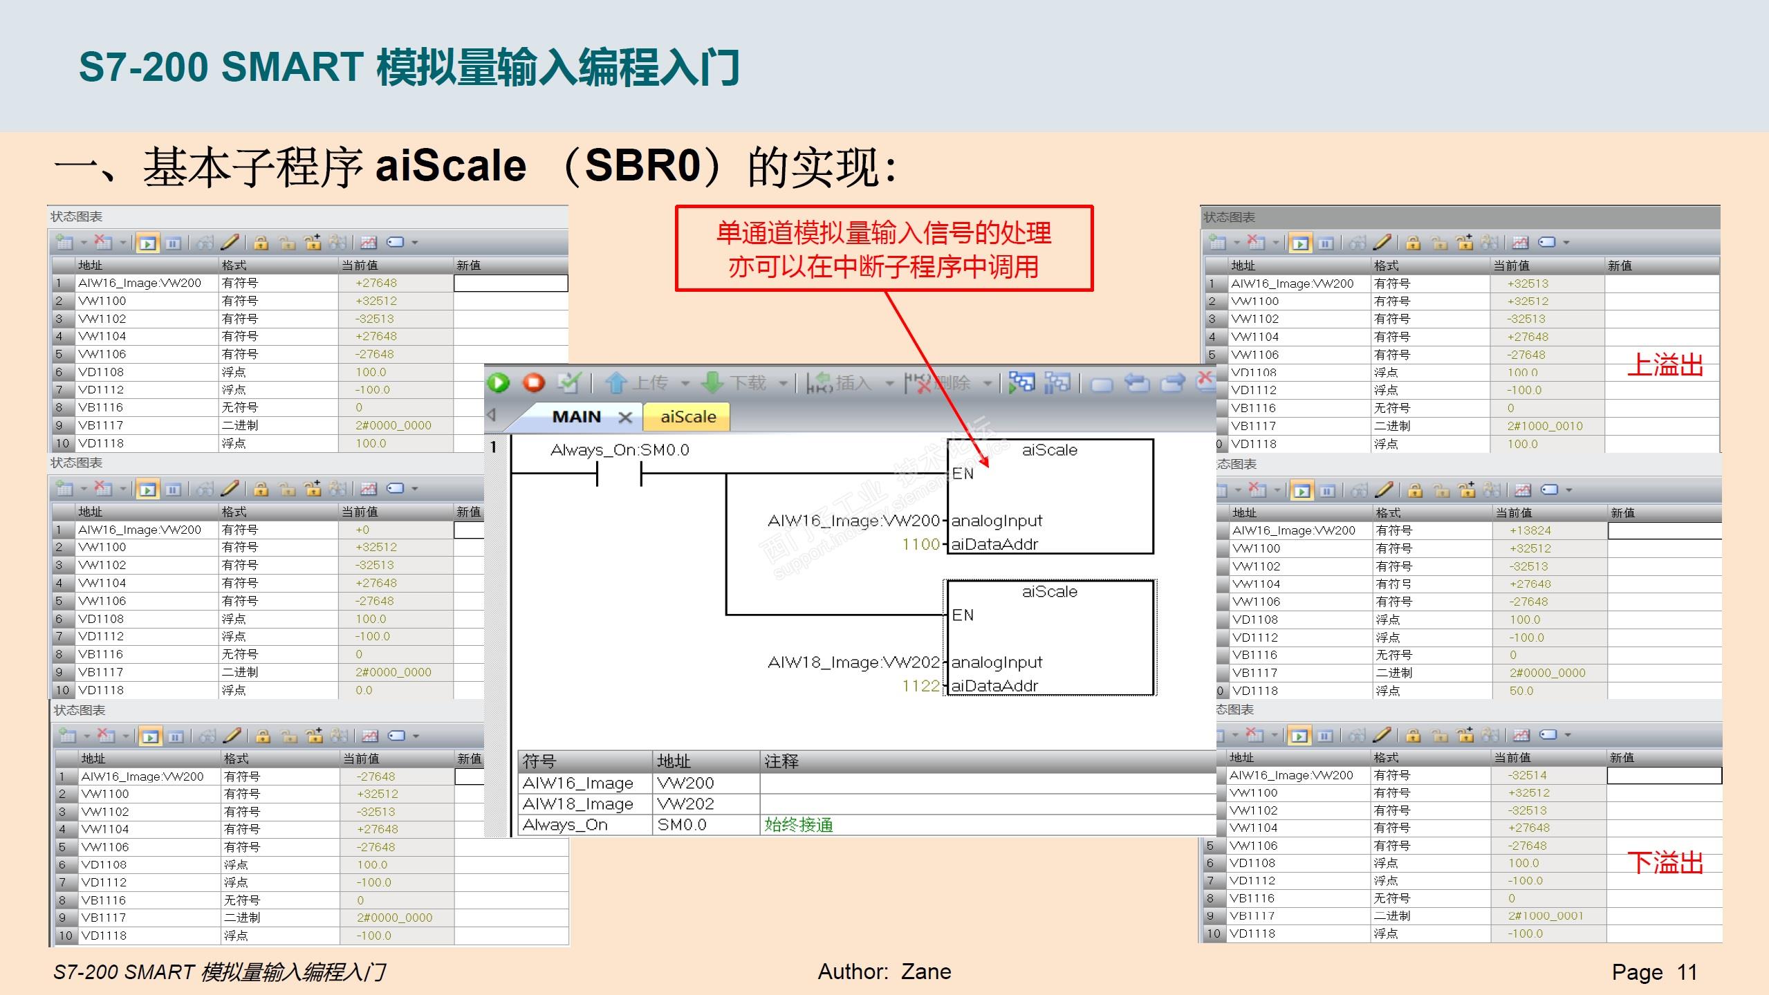1769x995 pixels.
Task: Click the program status monitoring icon in editor toolbar
Action: 1021,382
